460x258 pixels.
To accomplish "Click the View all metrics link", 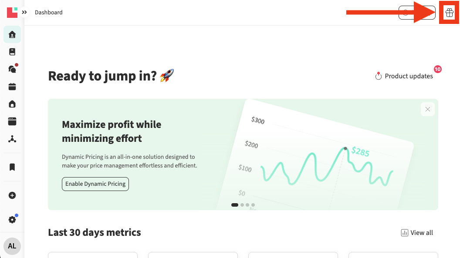I will 417,233.
